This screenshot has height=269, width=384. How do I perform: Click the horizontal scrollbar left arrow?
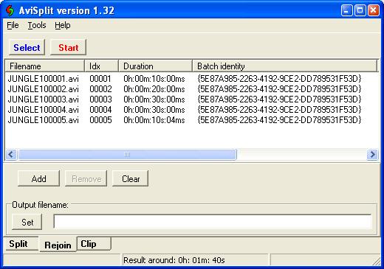11,155
